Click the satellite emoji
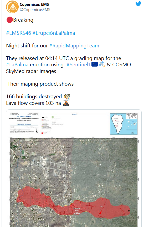Screen dimensions: 149x227 click(x=102, y=65)
